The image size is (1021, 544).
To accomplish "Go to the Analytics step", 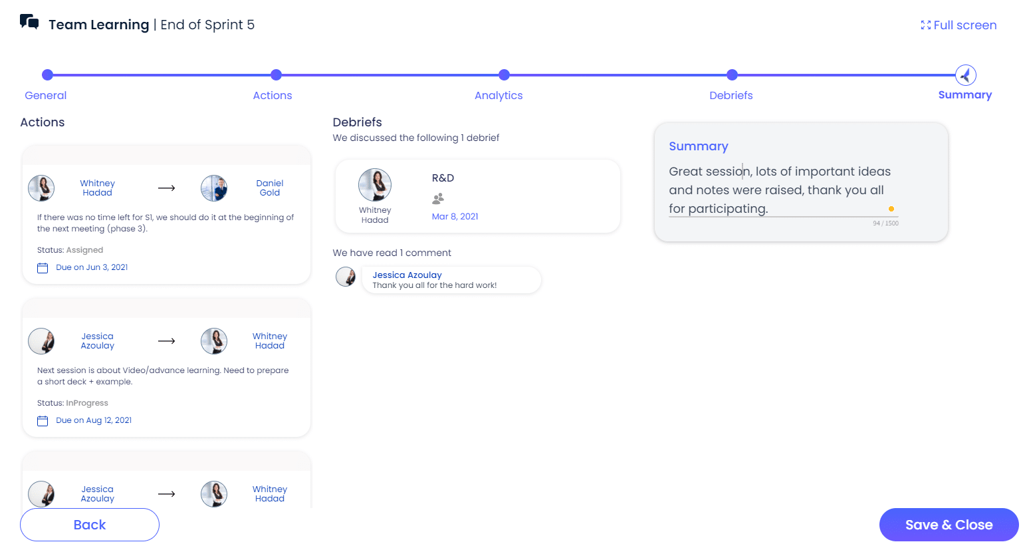I will pyautogui.click(x=499, y=95).
